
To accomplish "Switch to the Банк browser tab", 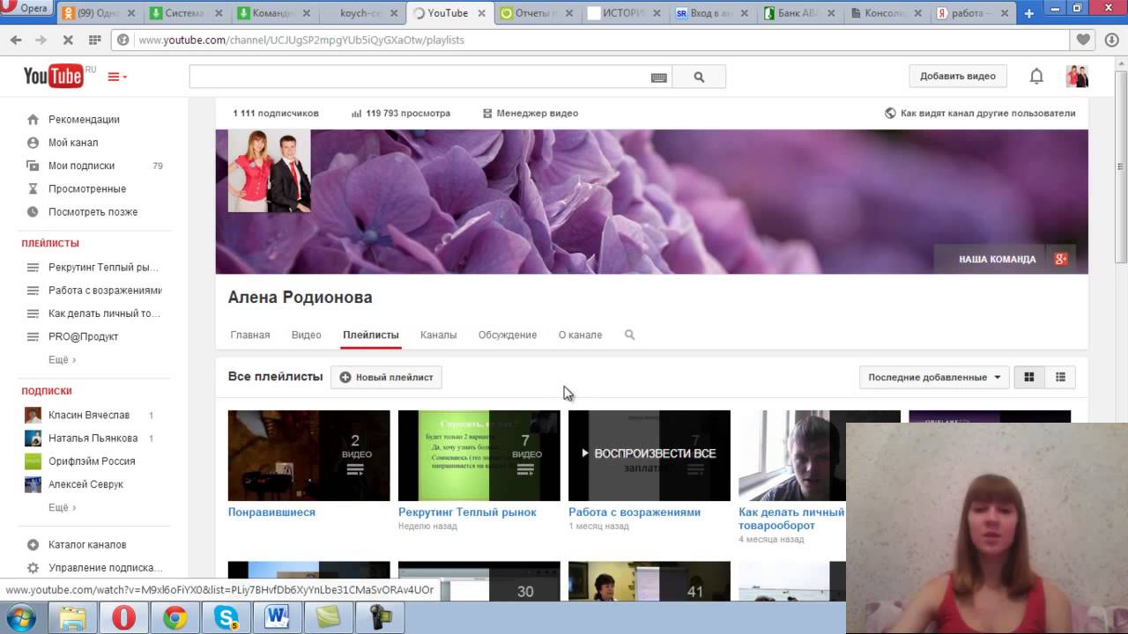I will pos(798,13).
